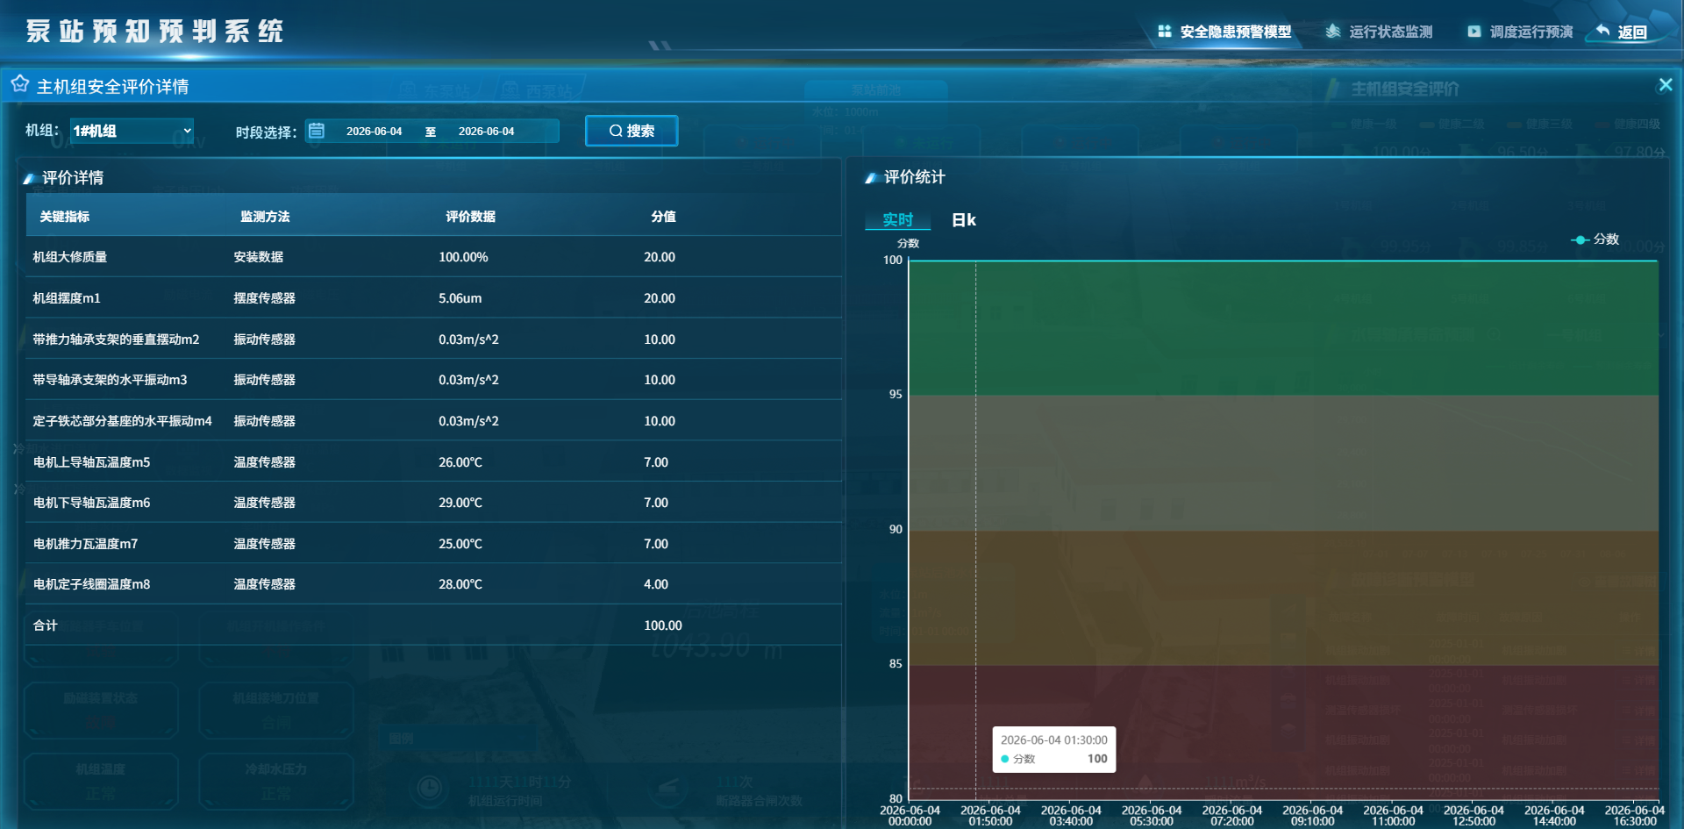Click the 返回 arrow icon
The height and width of the screenshot is (829, 1684).
(x=1603, y=31)
